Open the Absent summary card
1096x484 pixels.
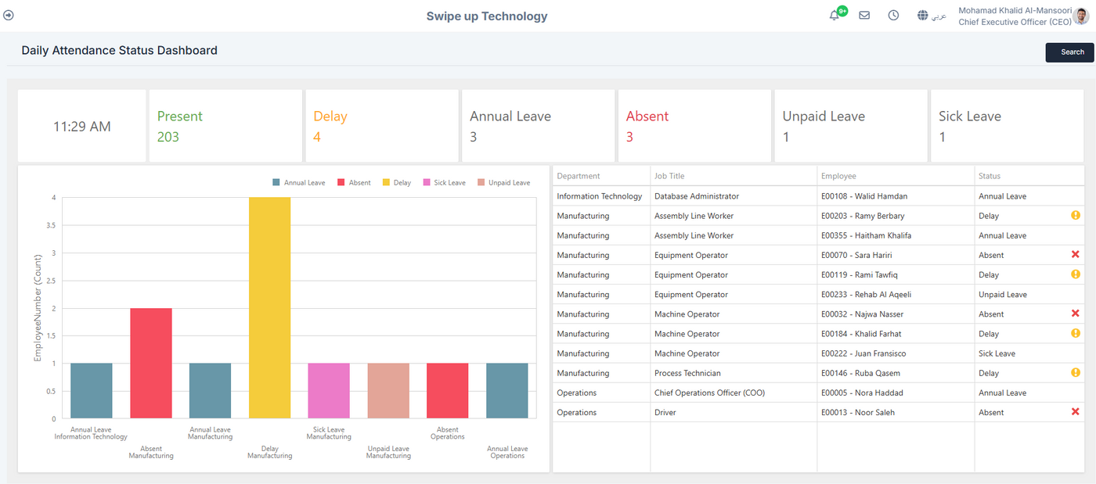tap(694, 126)
